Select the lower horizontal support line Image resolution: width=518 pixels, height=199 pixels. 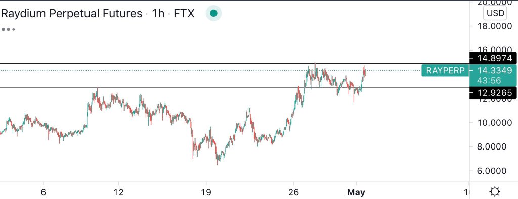coord(235,87)
